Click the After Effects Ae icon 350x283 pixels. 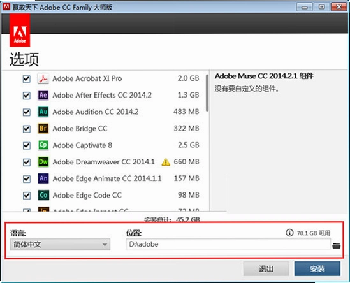coord(43,96)
